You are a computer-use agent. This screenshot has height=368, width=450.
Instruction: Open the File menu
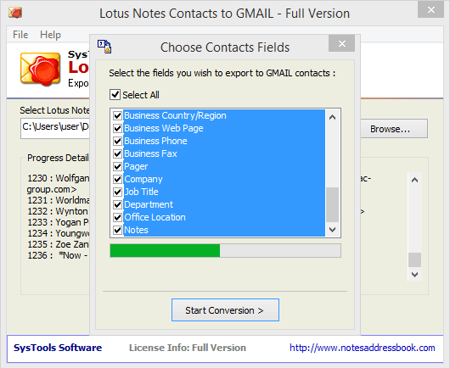point(20,35)
